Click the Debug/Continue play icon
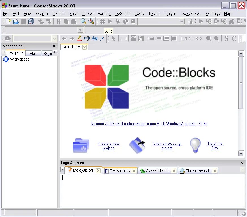This screenshot has height=217, width=247. (x=201, y=21)
